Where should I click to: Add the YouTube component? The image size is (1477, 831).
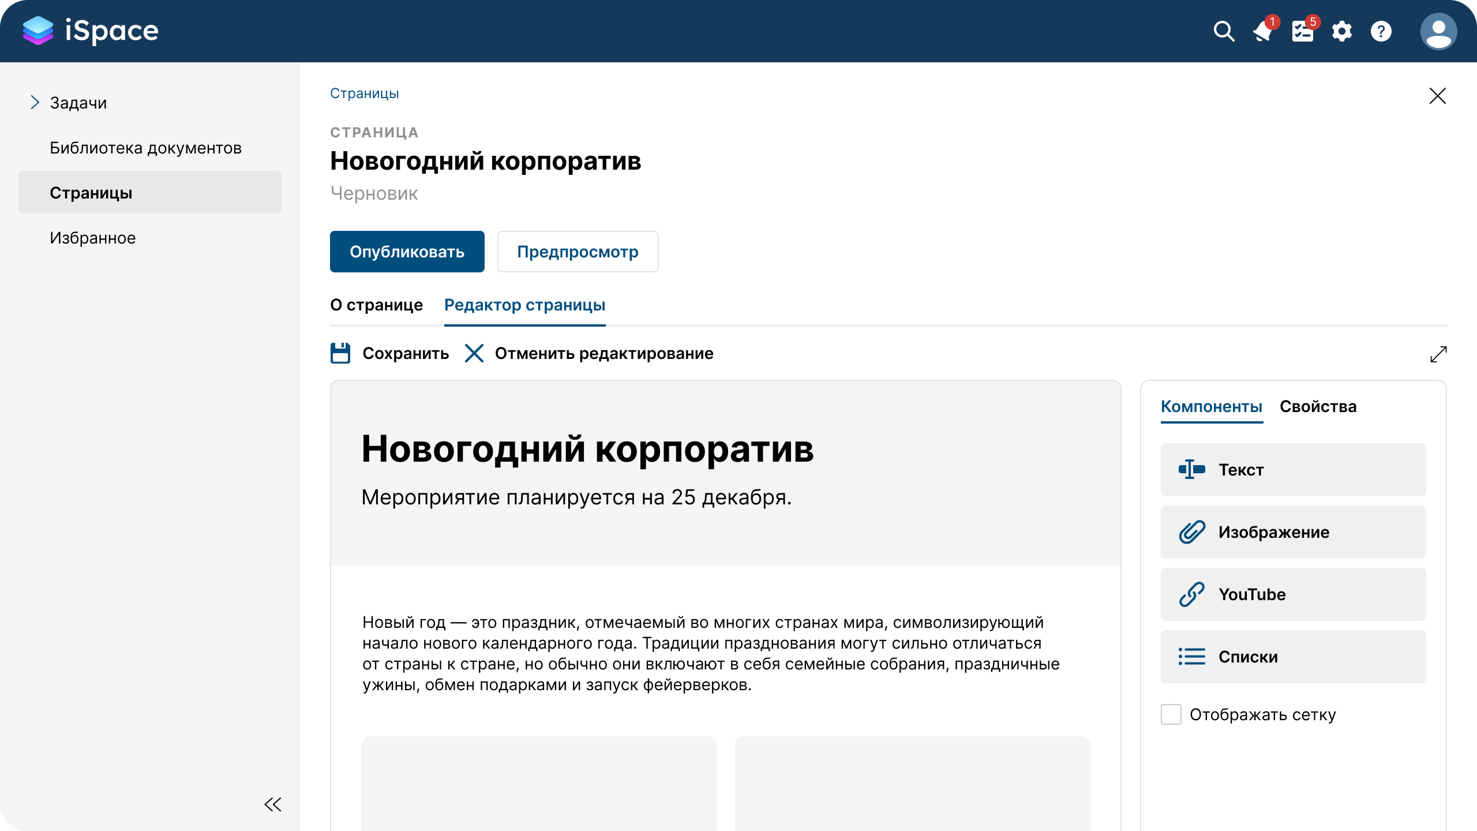1292,594
